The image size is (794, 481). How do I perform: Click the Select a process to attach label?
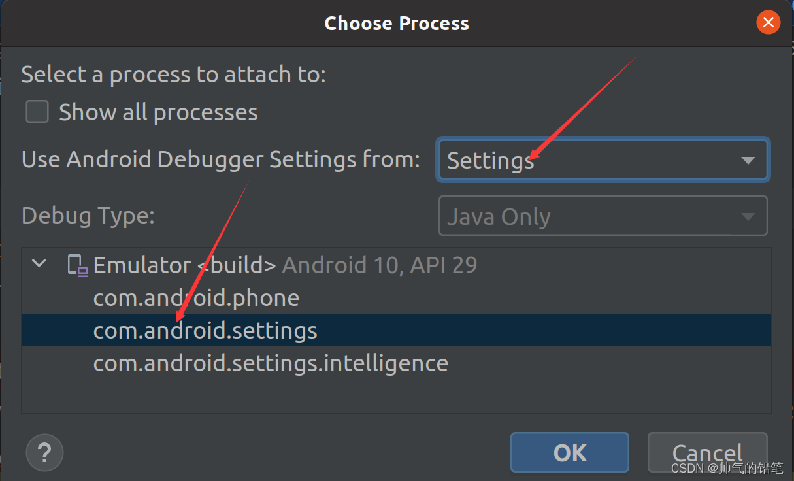point(173,74)
